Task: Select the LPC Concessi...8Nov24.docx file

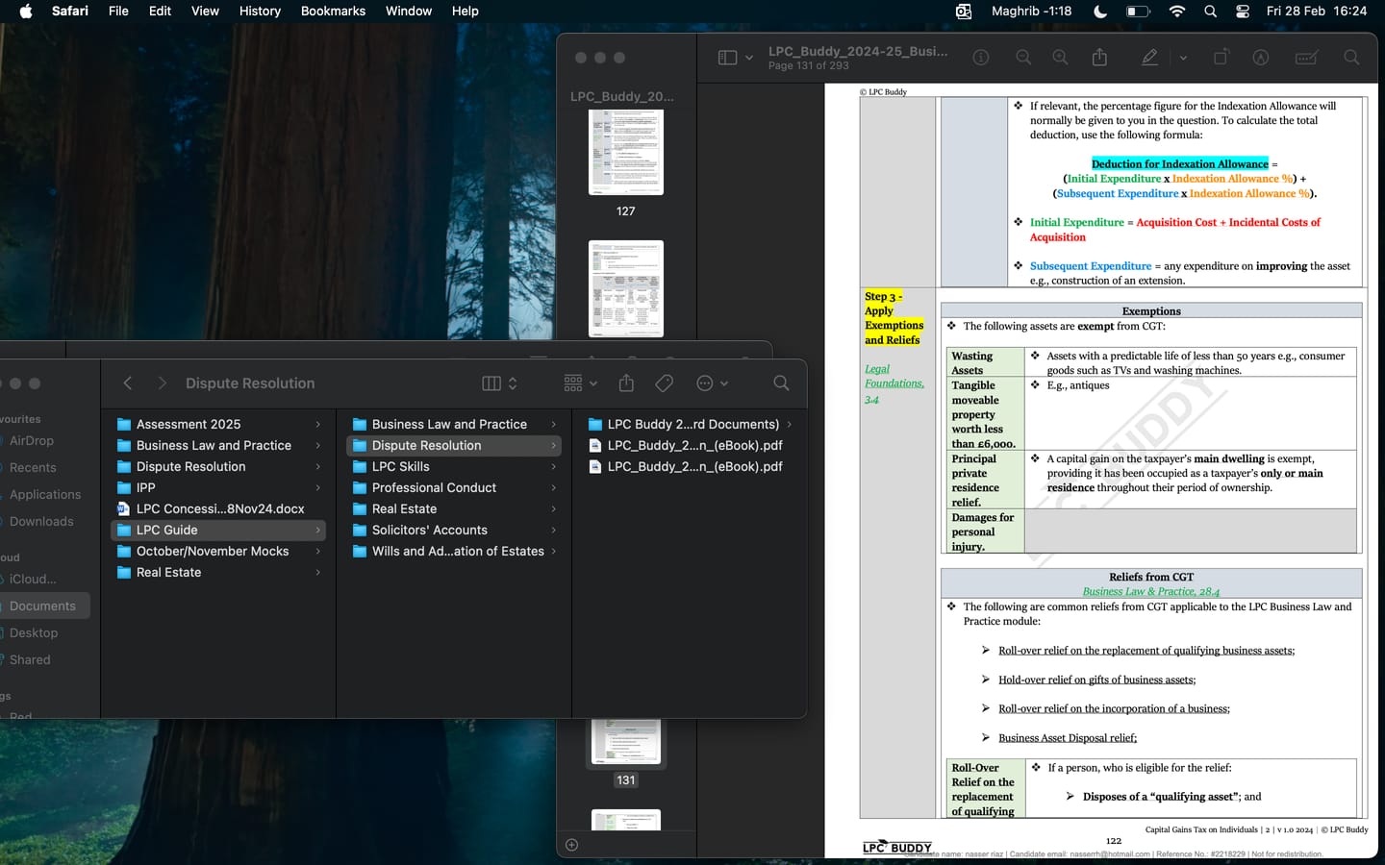Action: click(218, 508)
